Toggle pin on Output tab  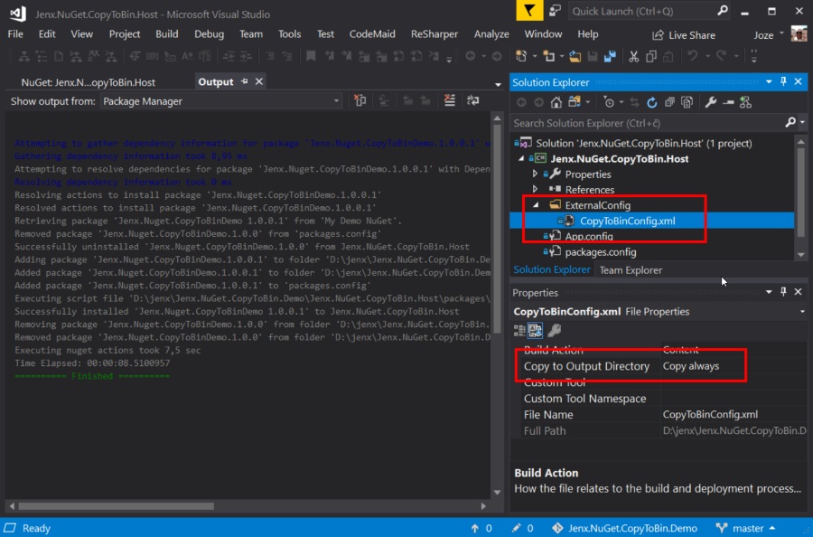(244, 81)
